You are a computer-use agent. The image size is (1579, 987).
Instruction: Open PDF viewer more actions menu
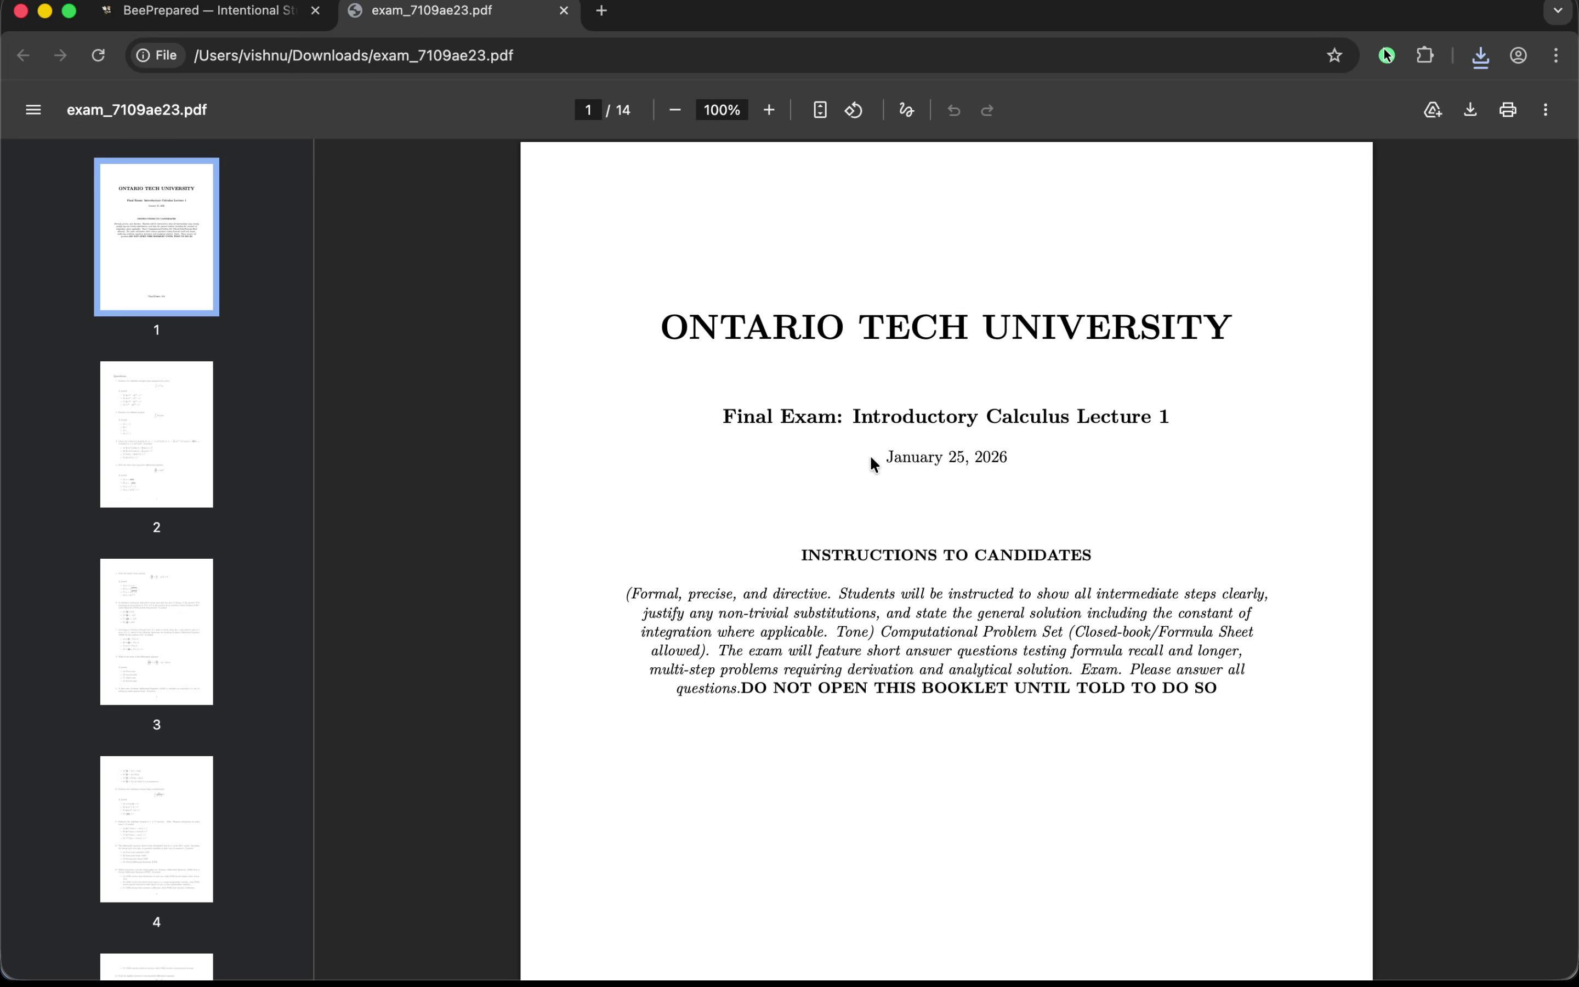coord(1545,110)
